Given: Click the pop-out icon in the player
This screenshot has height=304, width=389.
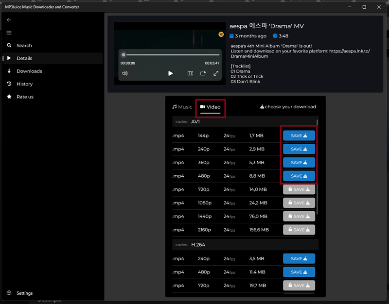Looking at the screenshot, I should pos(203,73).
